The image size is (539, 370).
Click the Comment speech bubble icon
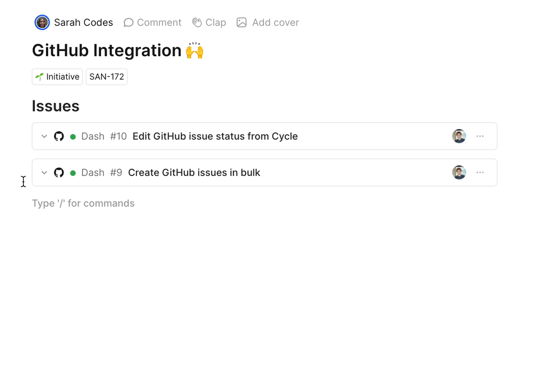click(x=129, y=22)
